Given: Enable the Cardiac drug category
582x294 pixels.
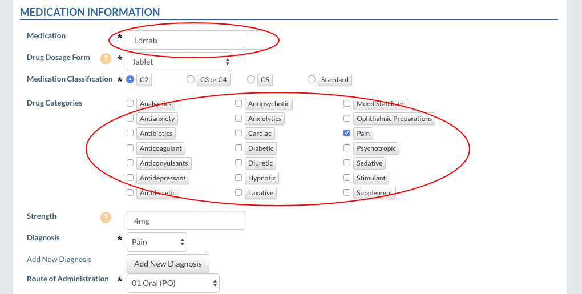Looking at the screenshot, I should click(x=239, y=133).
